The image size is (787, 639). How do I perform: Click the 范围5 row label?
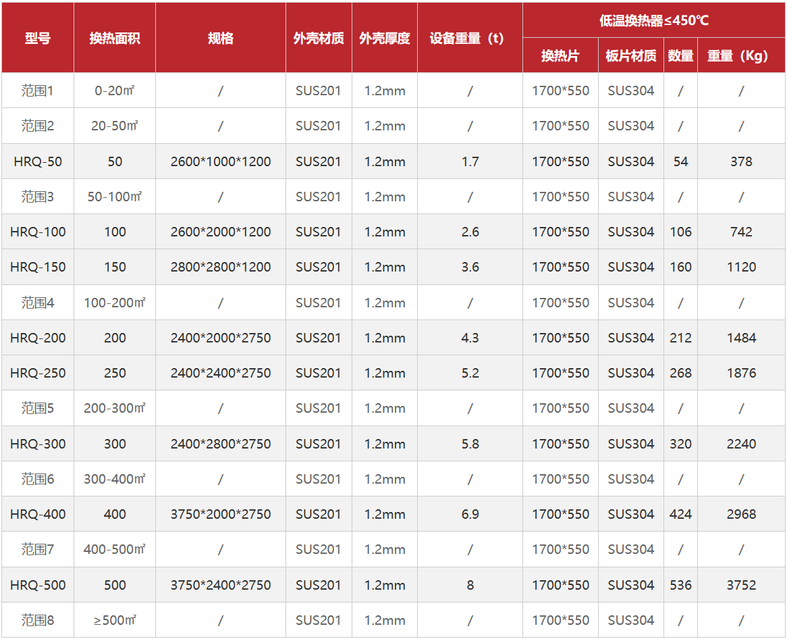click(38, 408)
